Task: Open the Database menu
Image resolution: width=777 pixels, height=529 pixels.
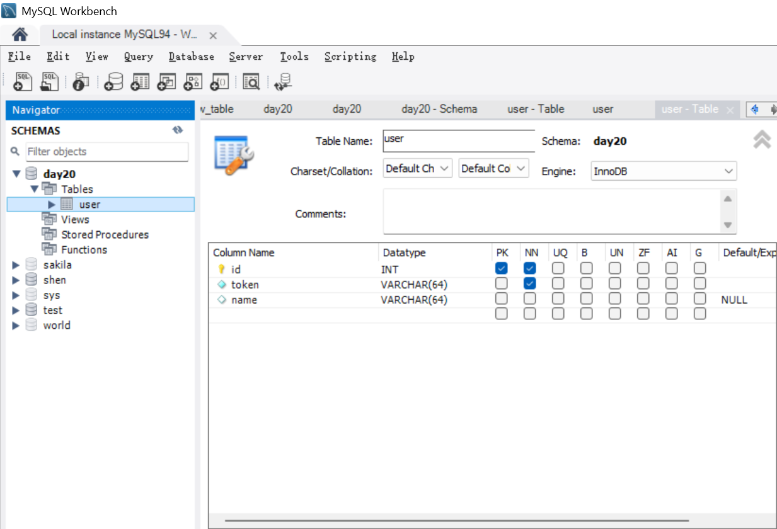Action: pyautogui.click(x=192, y=57)
